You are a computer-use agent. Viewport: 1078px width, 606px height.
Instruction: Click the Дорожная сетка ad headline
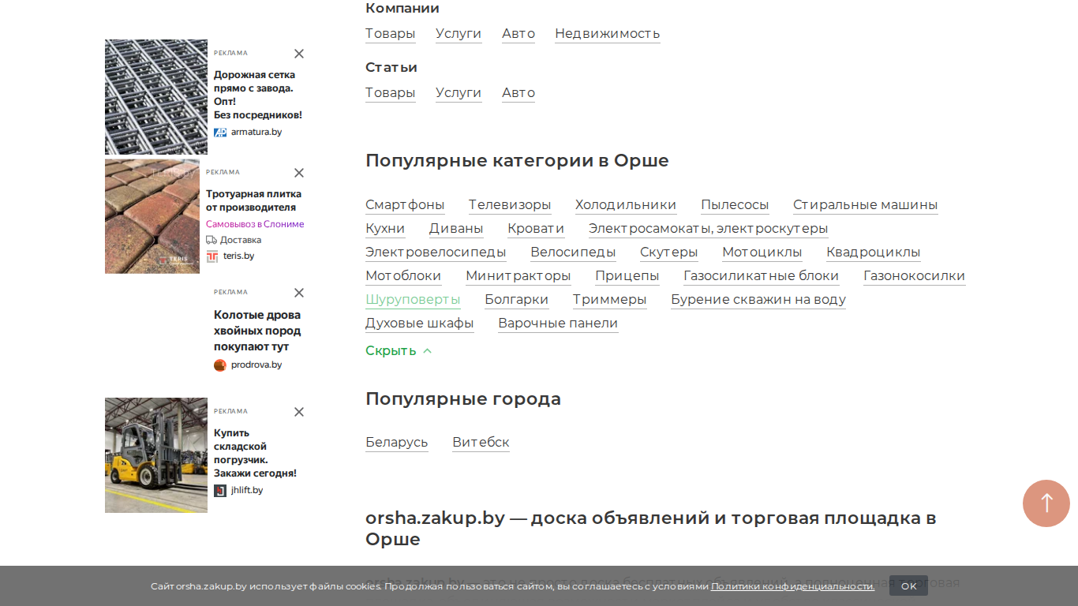pyautogui.click(x=258, y=95)
